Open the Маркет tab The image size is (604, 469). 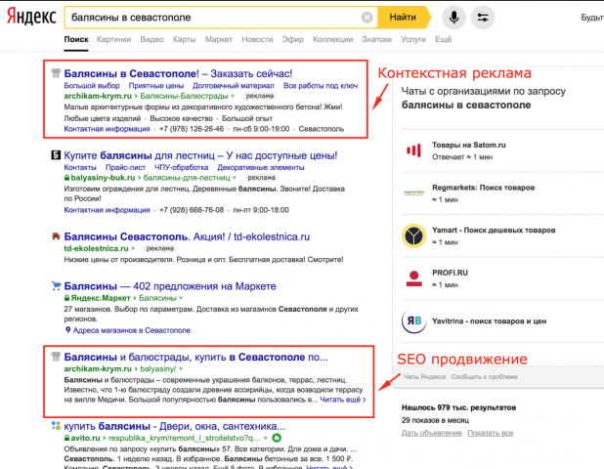(x=218, y=39)
